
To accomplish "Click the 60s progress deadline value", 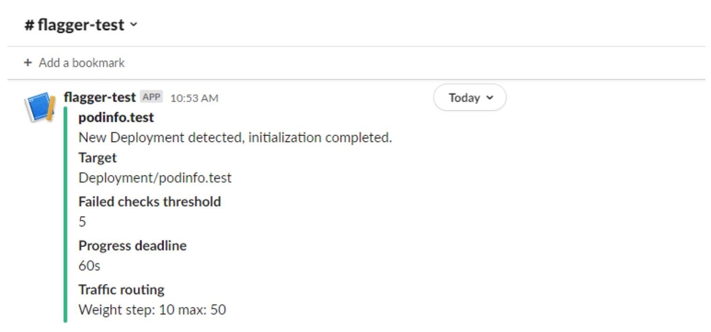I will [89, 266].
